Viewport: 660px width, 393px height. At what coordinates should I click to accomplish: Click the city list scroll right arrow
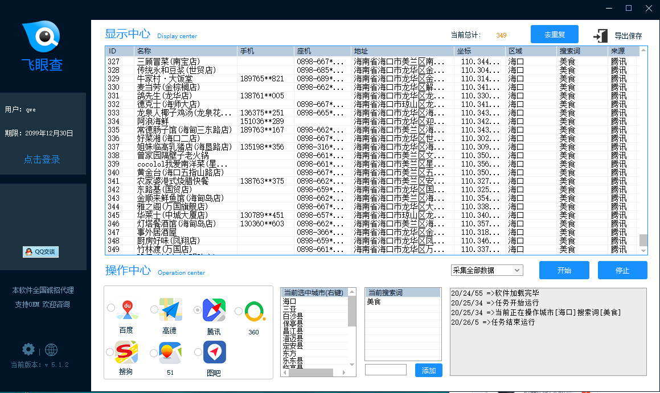coord(344,373)
